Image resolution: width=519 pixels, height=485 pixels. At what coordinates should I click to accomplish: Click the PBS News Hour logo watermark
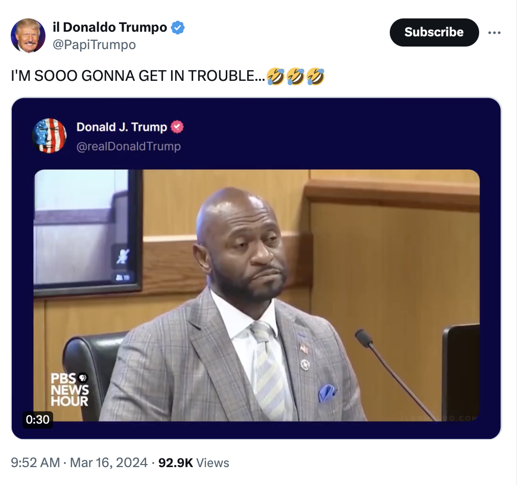click(x=69, y=390)
